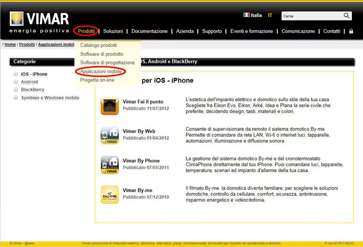363x247 pixels.
Task: Click arrow bullet beside BlackBerry
Action: 16,90
